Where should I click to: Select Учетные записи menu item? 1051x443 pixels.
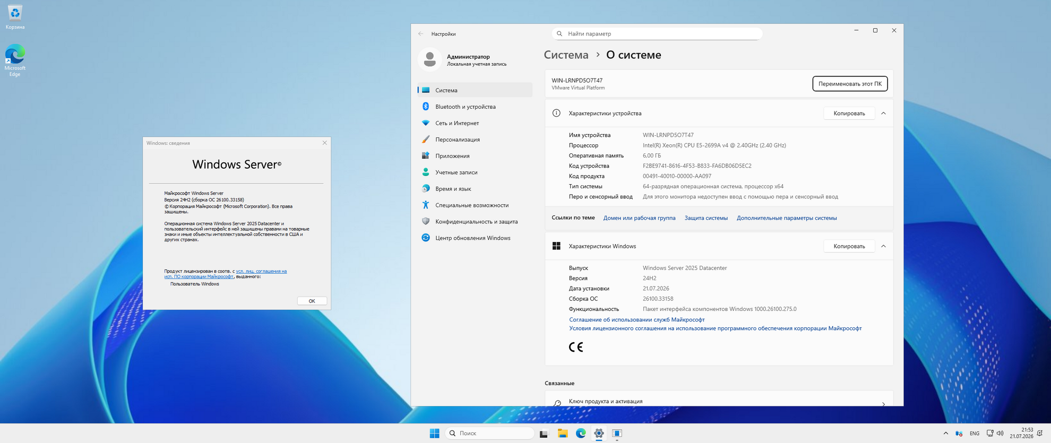point(475,172)
